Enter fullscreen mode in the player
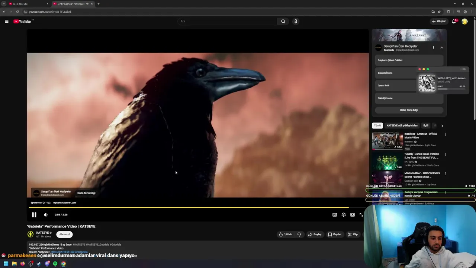 pos(361,215)
